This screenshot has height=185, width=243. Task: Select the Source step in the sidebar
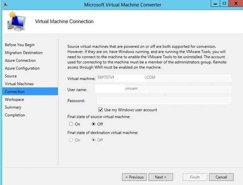11,76
